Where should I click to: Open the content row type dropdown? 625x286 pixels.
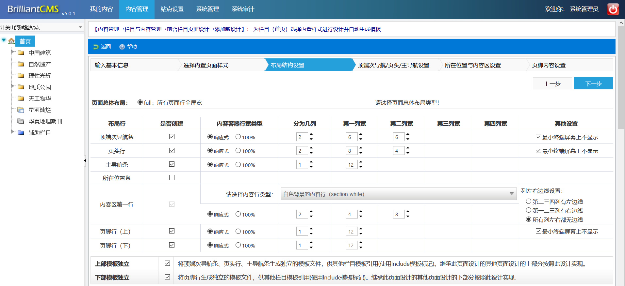[x=398, y=194]
